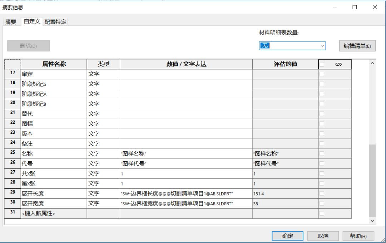The height and width of the screenshot is (243, 386).
Task: Open the 配置特定 tab
Action: coord(55,22)
